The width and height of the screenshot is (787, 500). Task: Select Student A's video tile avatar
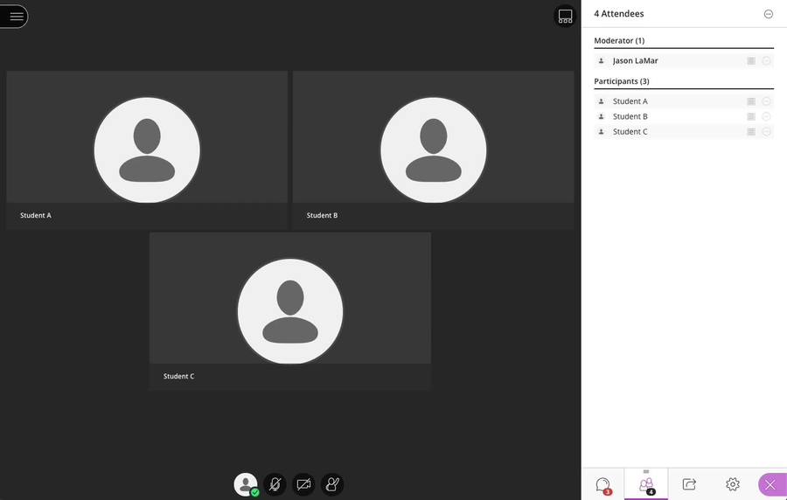pos(147,150)
